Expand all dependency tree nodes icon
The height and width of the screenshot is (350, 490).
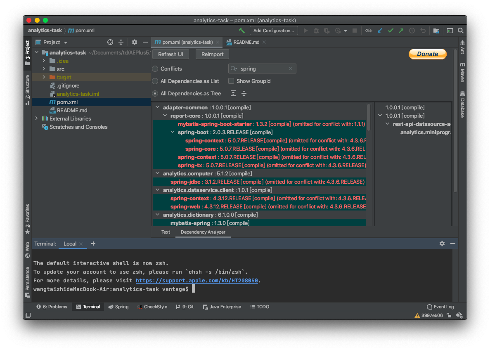(233, 93)
